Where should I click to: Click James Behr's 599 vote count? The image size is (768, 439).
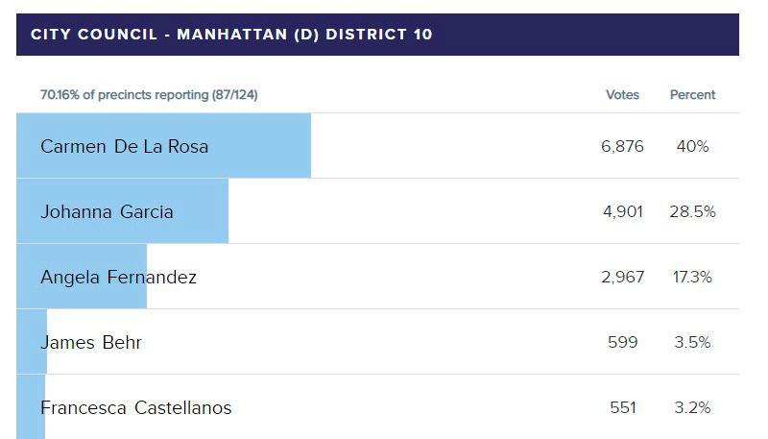click(x=623, y=342)
